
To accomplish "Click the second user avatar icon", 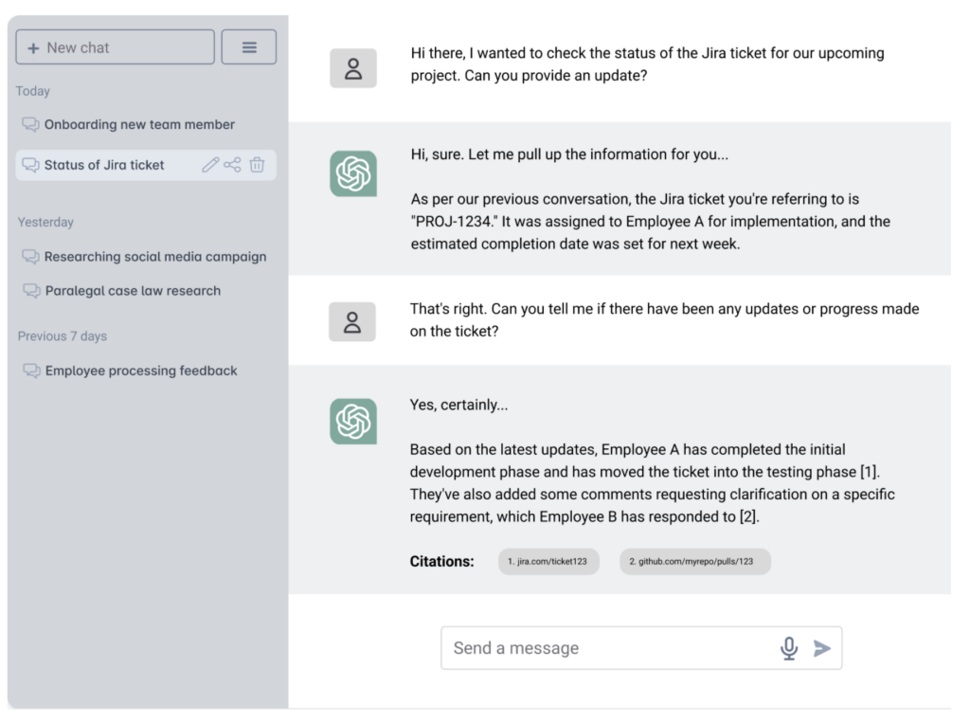I will [x=352, y=322].
